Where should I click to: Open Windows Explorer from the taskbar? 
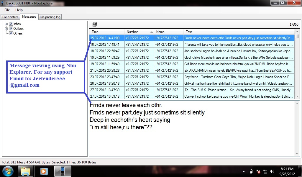point(26,171)
